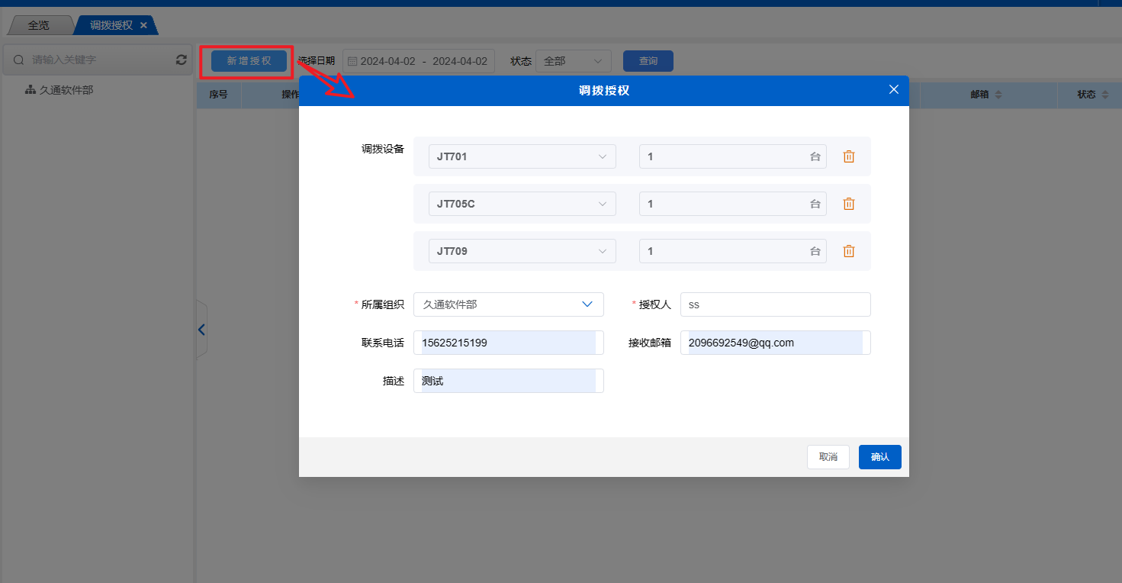Open the JT709 device dropdown
Viewport: 1122px width, 583px height.
tap(522, 251)
